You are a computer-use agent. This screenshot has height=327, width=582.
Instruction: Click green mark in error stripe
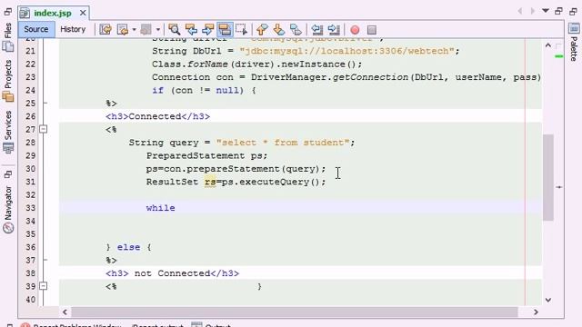[559, 56]
